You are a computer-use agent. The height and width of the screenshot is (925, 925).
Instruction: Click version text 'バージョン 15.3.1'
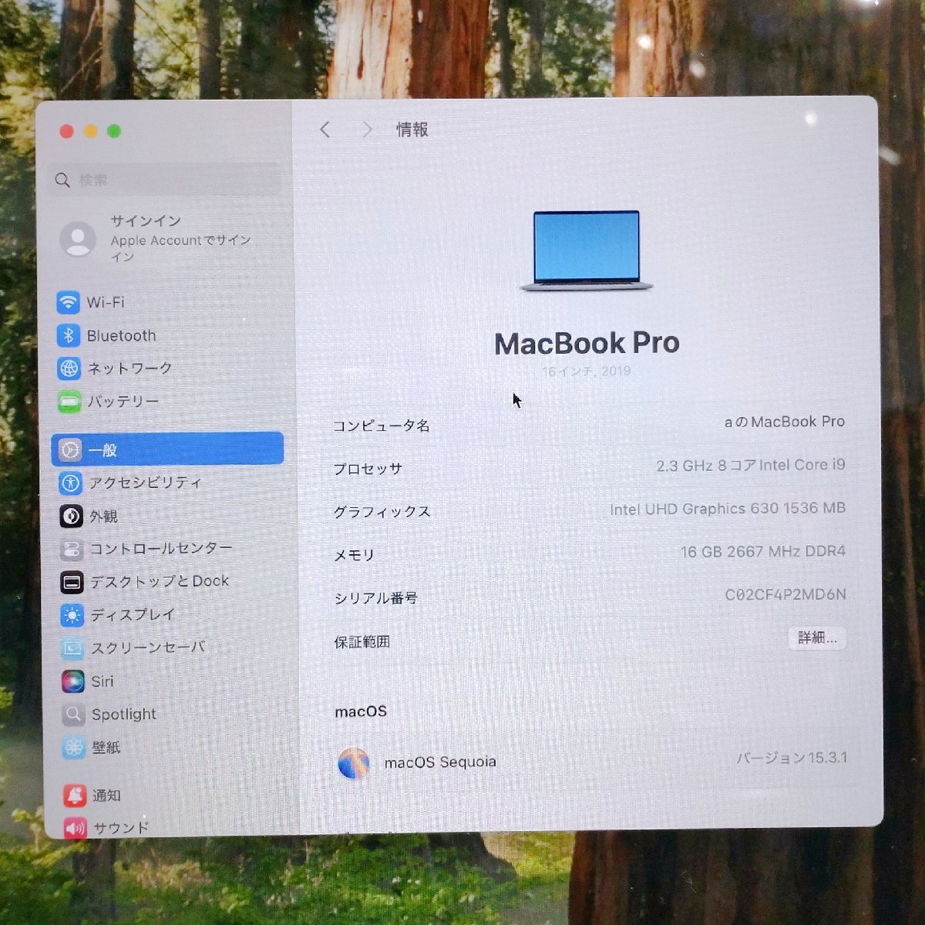pyautogui.click(x=792, y=758)
